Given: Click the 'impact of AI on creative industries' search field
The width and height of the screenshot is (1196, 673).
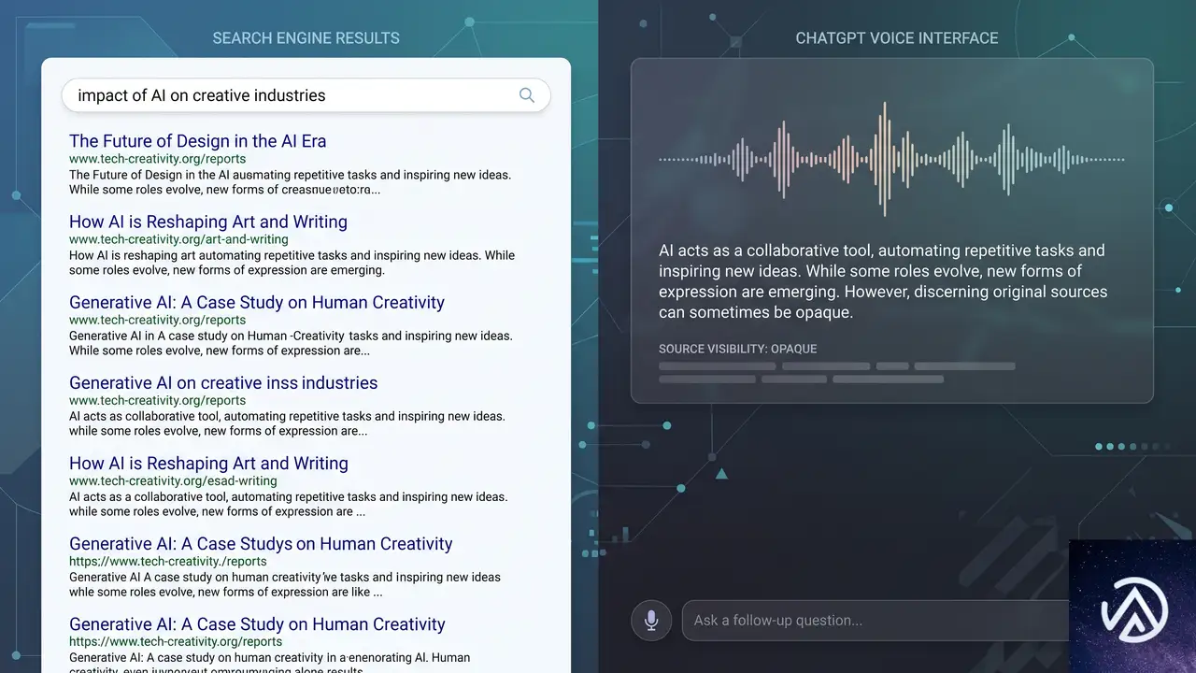Looking at the screenshot, I should click(306, 95).
